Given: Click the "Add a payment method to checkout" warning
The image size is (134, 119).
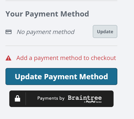Looking at the screenshot, I should 66,58.
